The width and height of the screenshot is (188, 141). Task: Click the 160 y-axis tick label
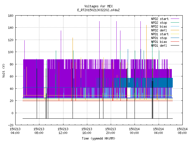11,16
